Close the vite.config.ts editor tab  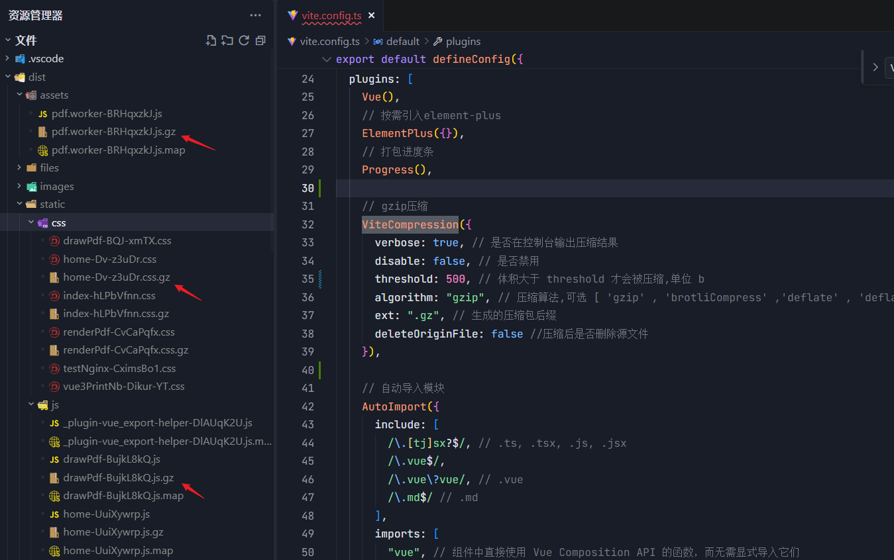(x=371, y=15)
